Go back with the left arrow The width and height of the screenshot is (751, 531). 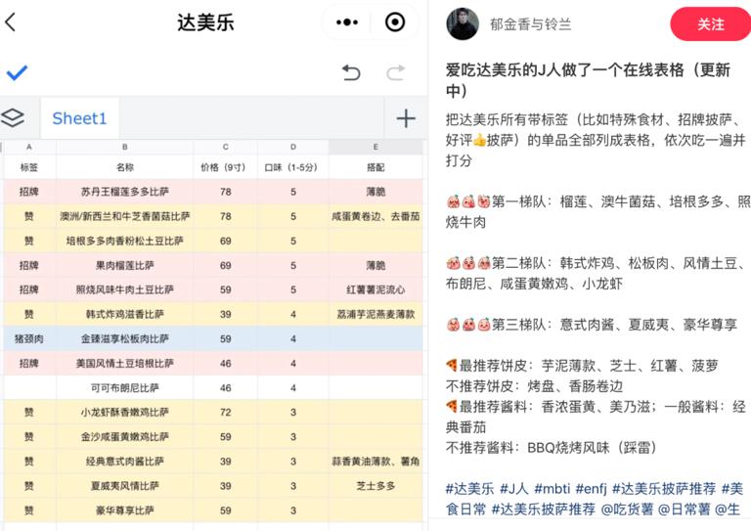click(x=11, y=22)
